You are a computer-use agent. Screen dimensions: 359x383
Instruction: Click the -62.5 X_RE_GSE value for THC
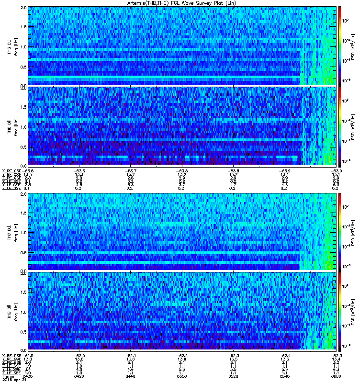336,356
